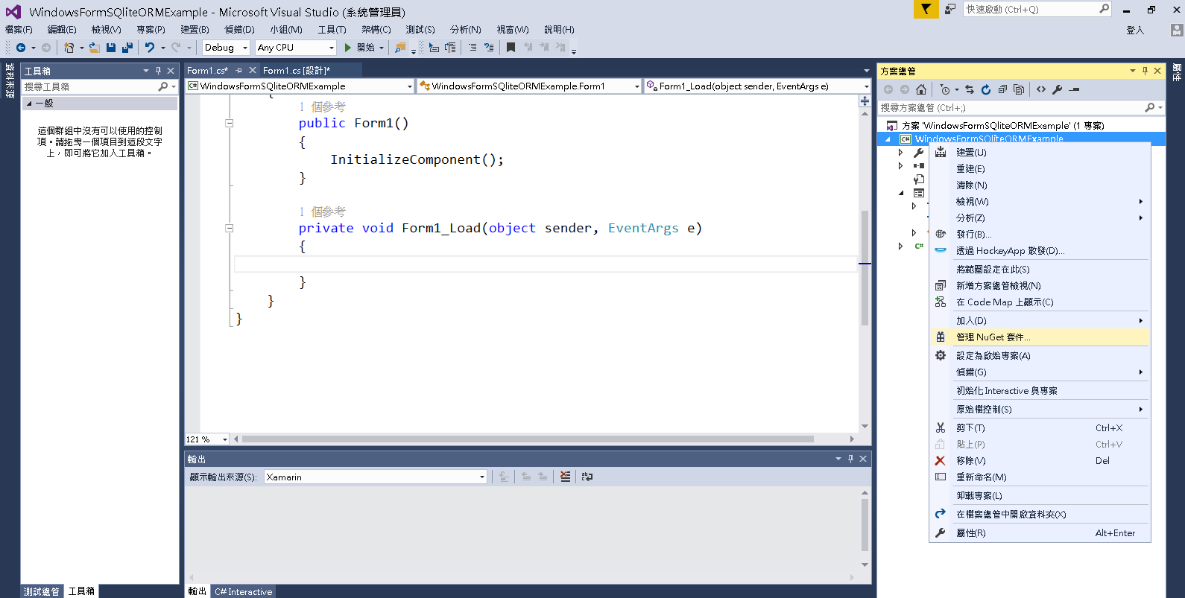The height and width of the screenshot is (598, 1185).
Task: Select the solution 'WindowsFormSQliteORMExample' root node
Action: [1002, 126]
